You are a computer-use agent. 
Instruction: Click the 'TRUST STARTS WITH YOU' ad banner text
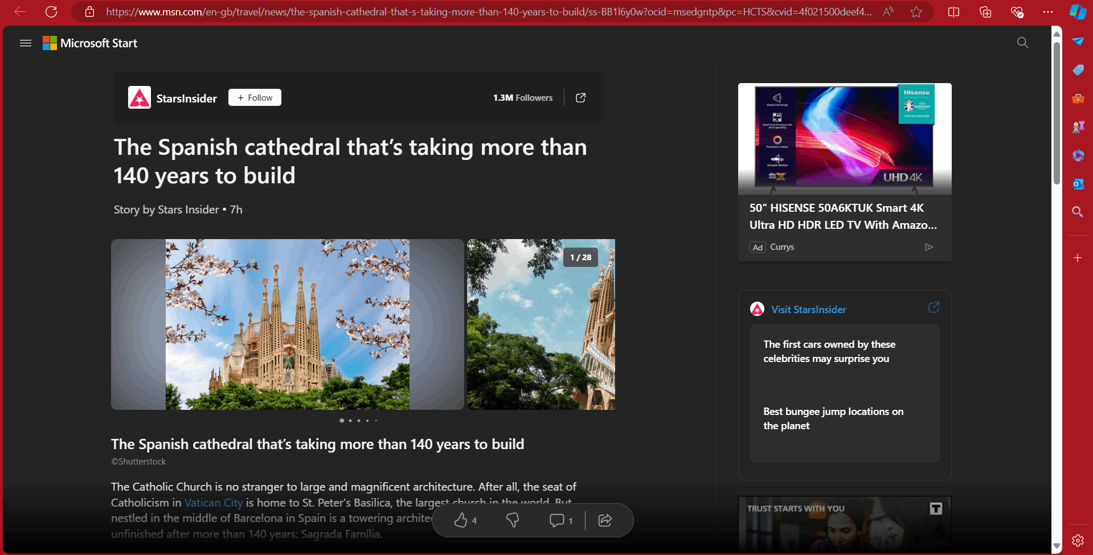796,508
